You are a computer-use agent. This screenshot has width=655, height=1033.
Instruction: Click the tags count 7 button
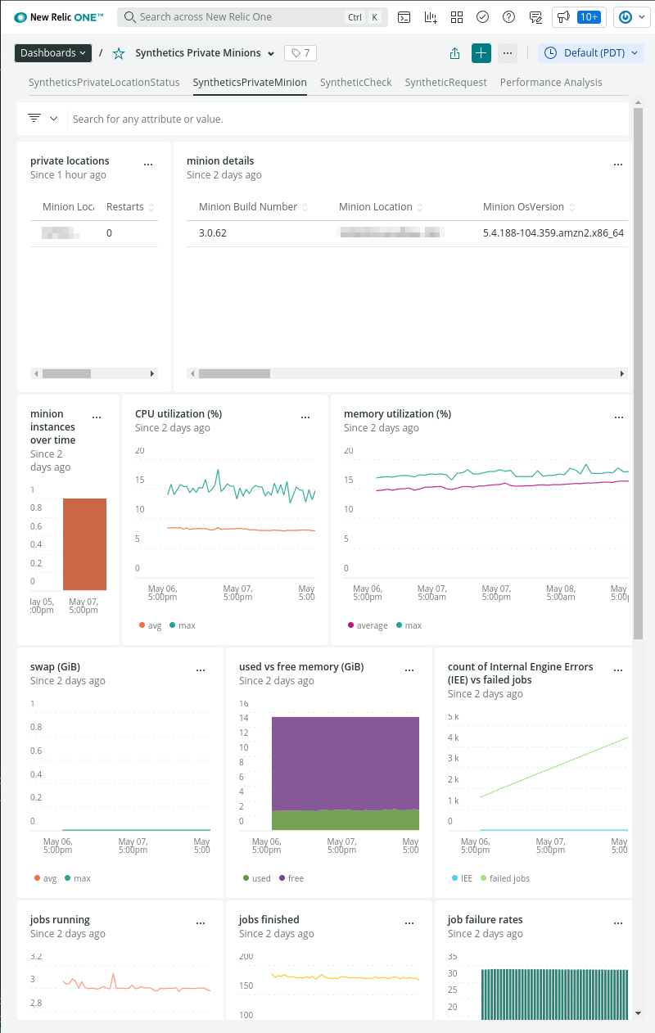pyautogui.click(x=300, y=53)
